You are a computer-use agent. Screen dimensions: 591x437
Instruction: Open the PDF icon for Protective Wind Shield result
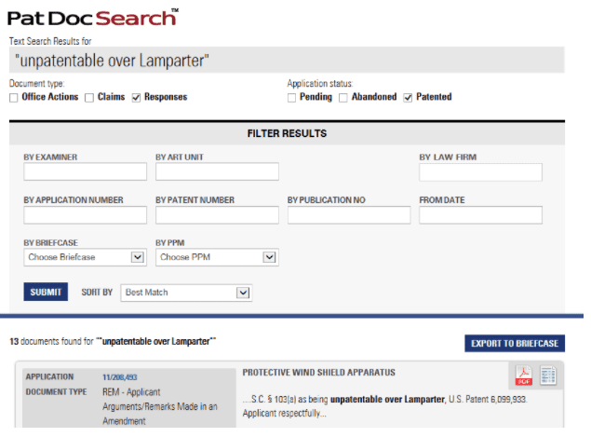tap(524, 376)
